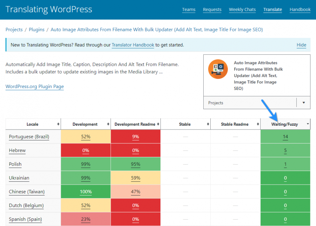This screenshot has height=226, width=316.
Task: Open the Hebrew locale translations
Action: tap(17, 150)
